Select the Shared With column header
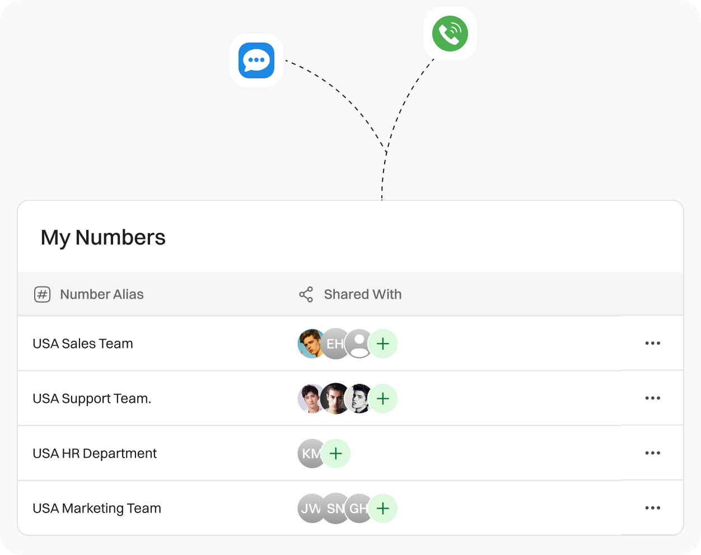The image size is (701, 555). [363, 294]
